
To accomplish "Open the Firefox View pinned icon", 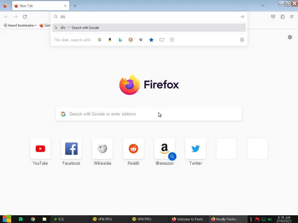I will 5,6.
